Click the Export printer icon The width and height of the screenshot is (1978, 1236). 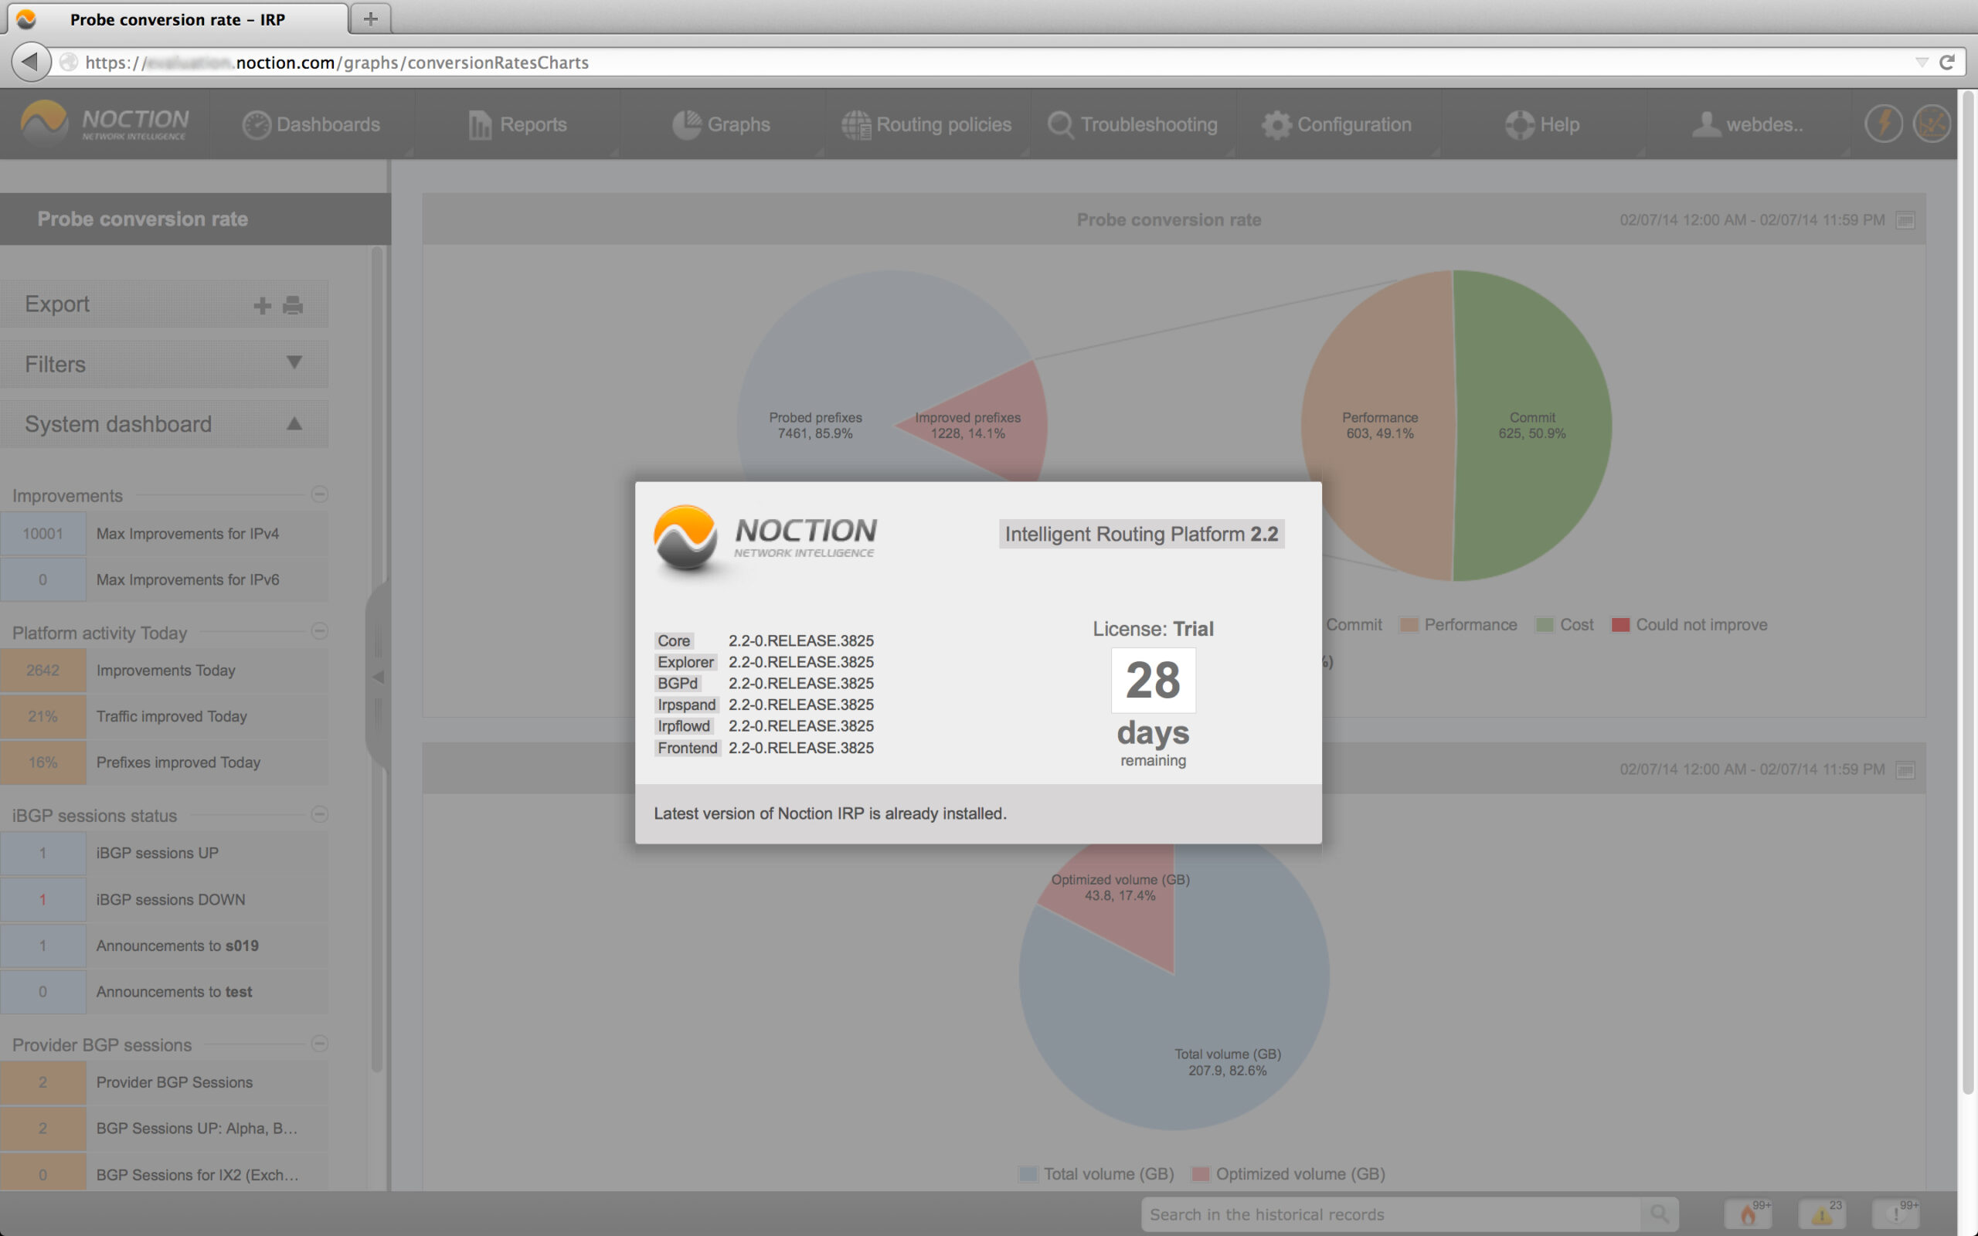(293, 305)
